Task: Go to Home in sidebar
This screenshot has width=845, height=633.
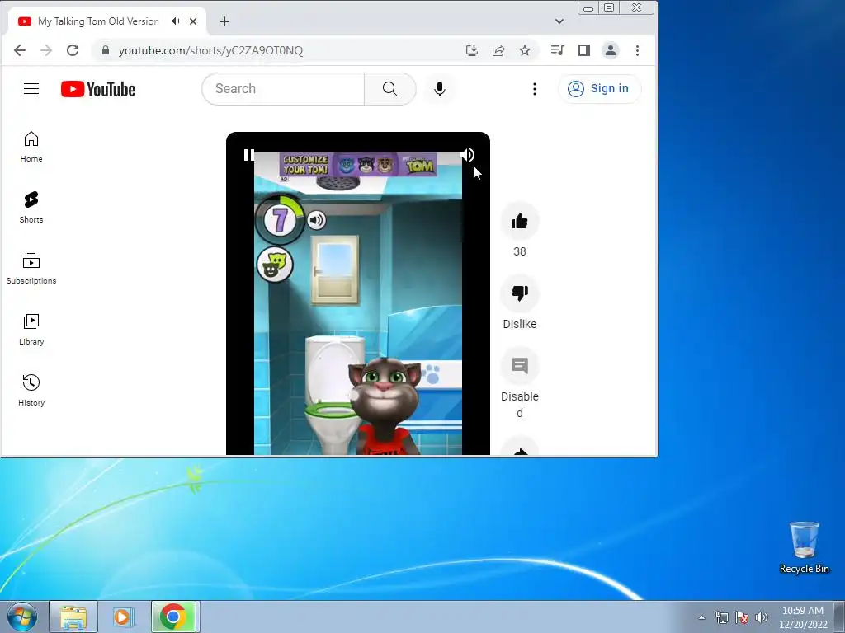Action: pyautogui.click(x=31, y=147)
